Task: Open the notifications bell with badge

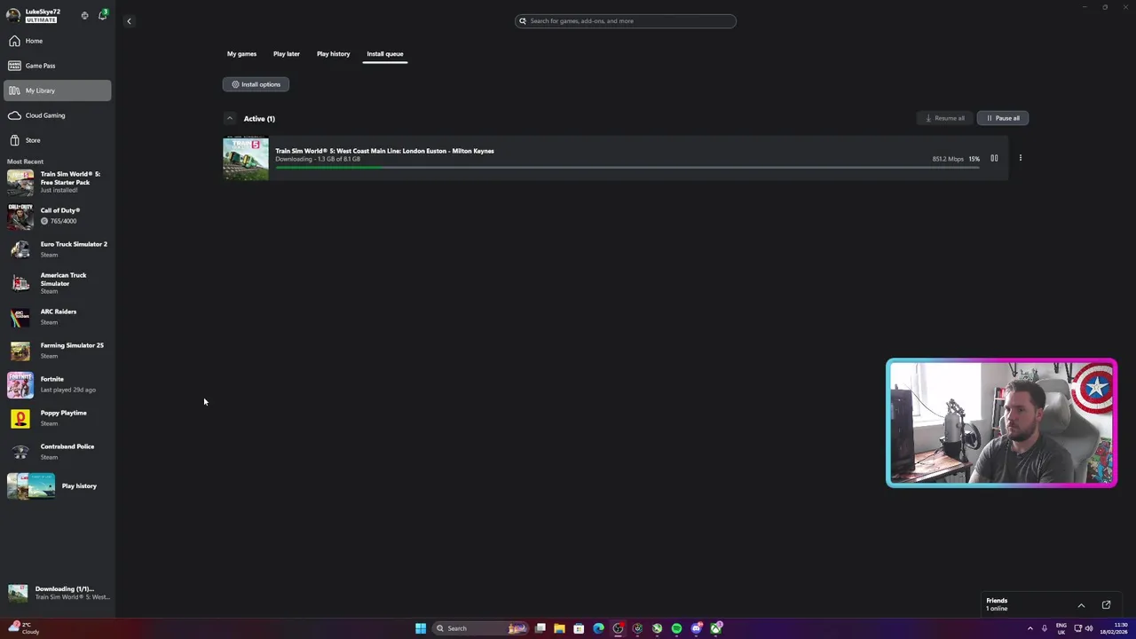Action: tap(103, 15)
